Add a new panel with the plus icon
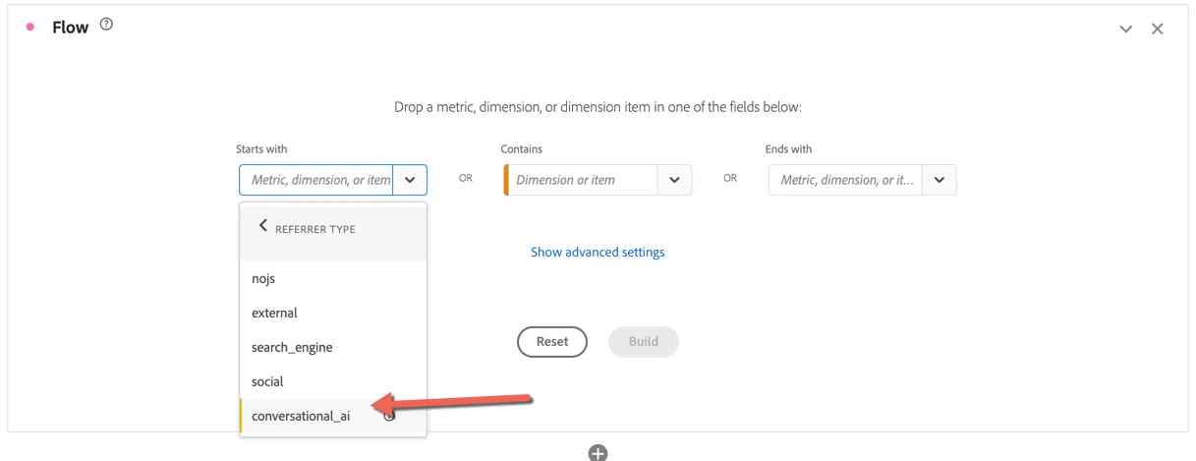Image resolution: width=1196 pixels, height=461 pixels. tap(598, 452)
